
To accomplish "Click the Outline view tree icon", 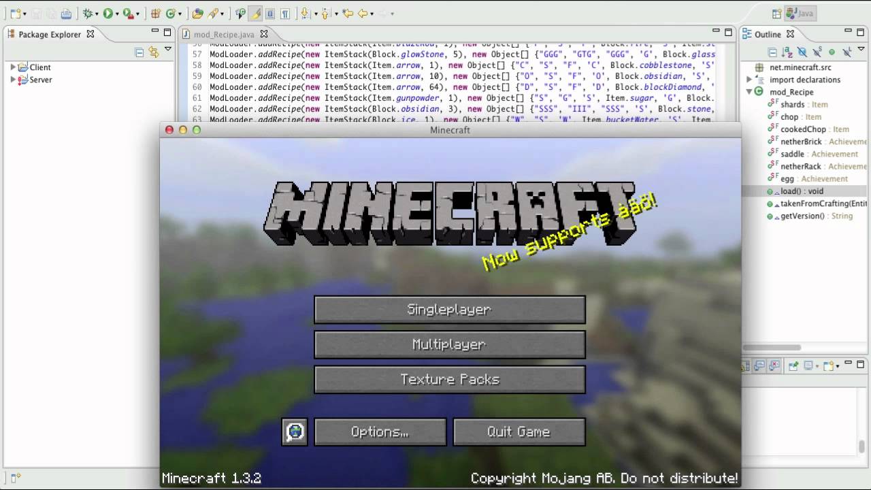I will click(746, 34).
